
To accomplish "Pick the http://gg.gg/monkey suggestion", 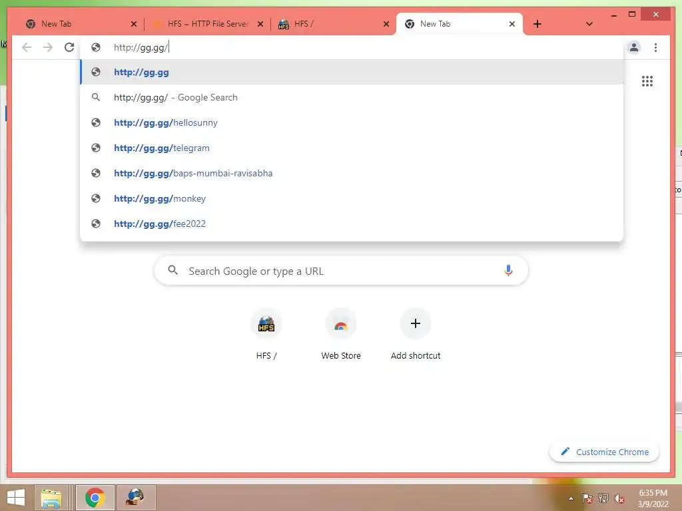I will point(352,198).
